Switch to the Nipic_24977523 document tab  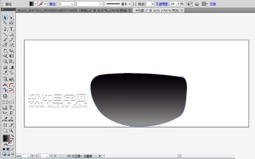73,10
